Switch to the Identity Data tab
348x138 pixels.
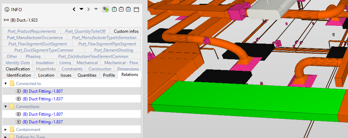click(x=18, y=63)
